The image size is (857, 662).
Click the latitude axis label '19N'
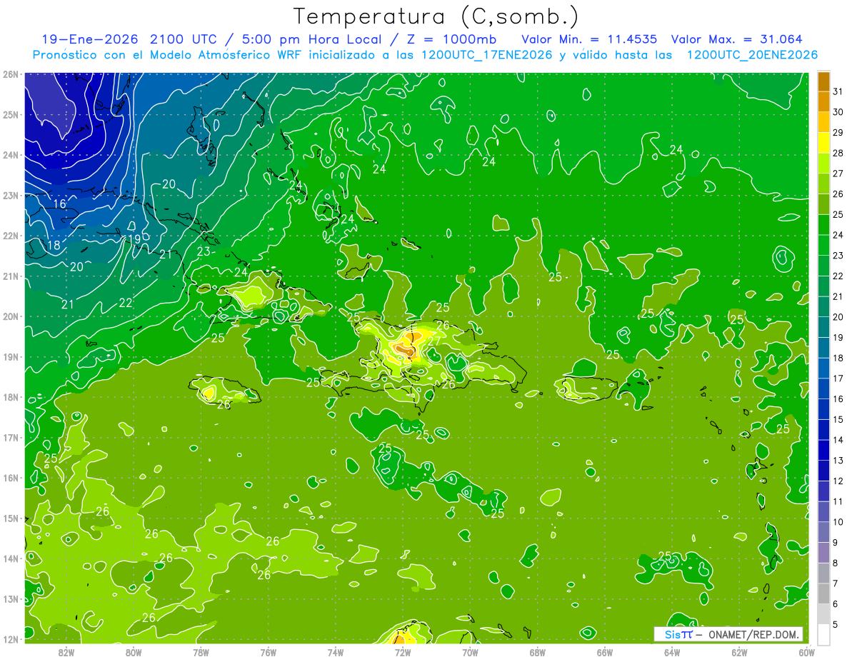pos(10,357)
